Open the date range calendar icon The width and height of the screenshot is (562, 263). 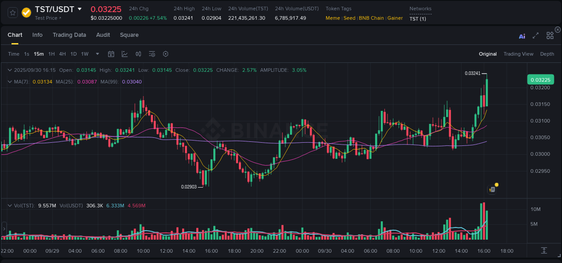tap(111, 54)
